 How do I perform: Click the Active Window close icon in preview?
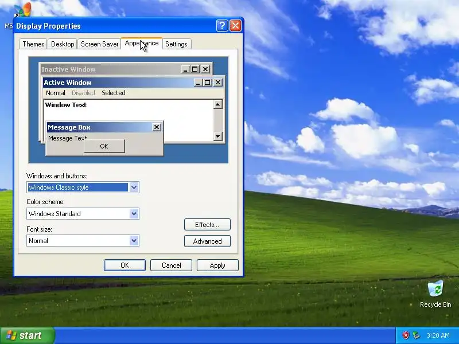pos(218,83)
